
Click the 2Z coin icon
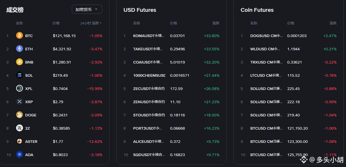[x=20, y=128]
